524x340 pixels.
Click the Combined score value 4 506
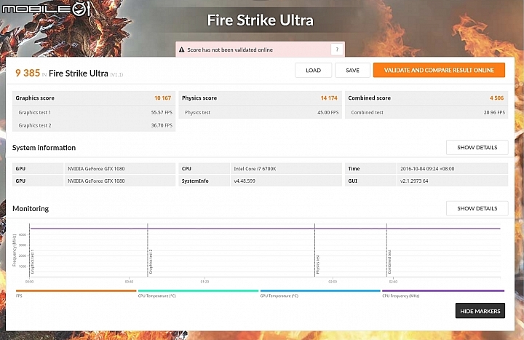496,98
